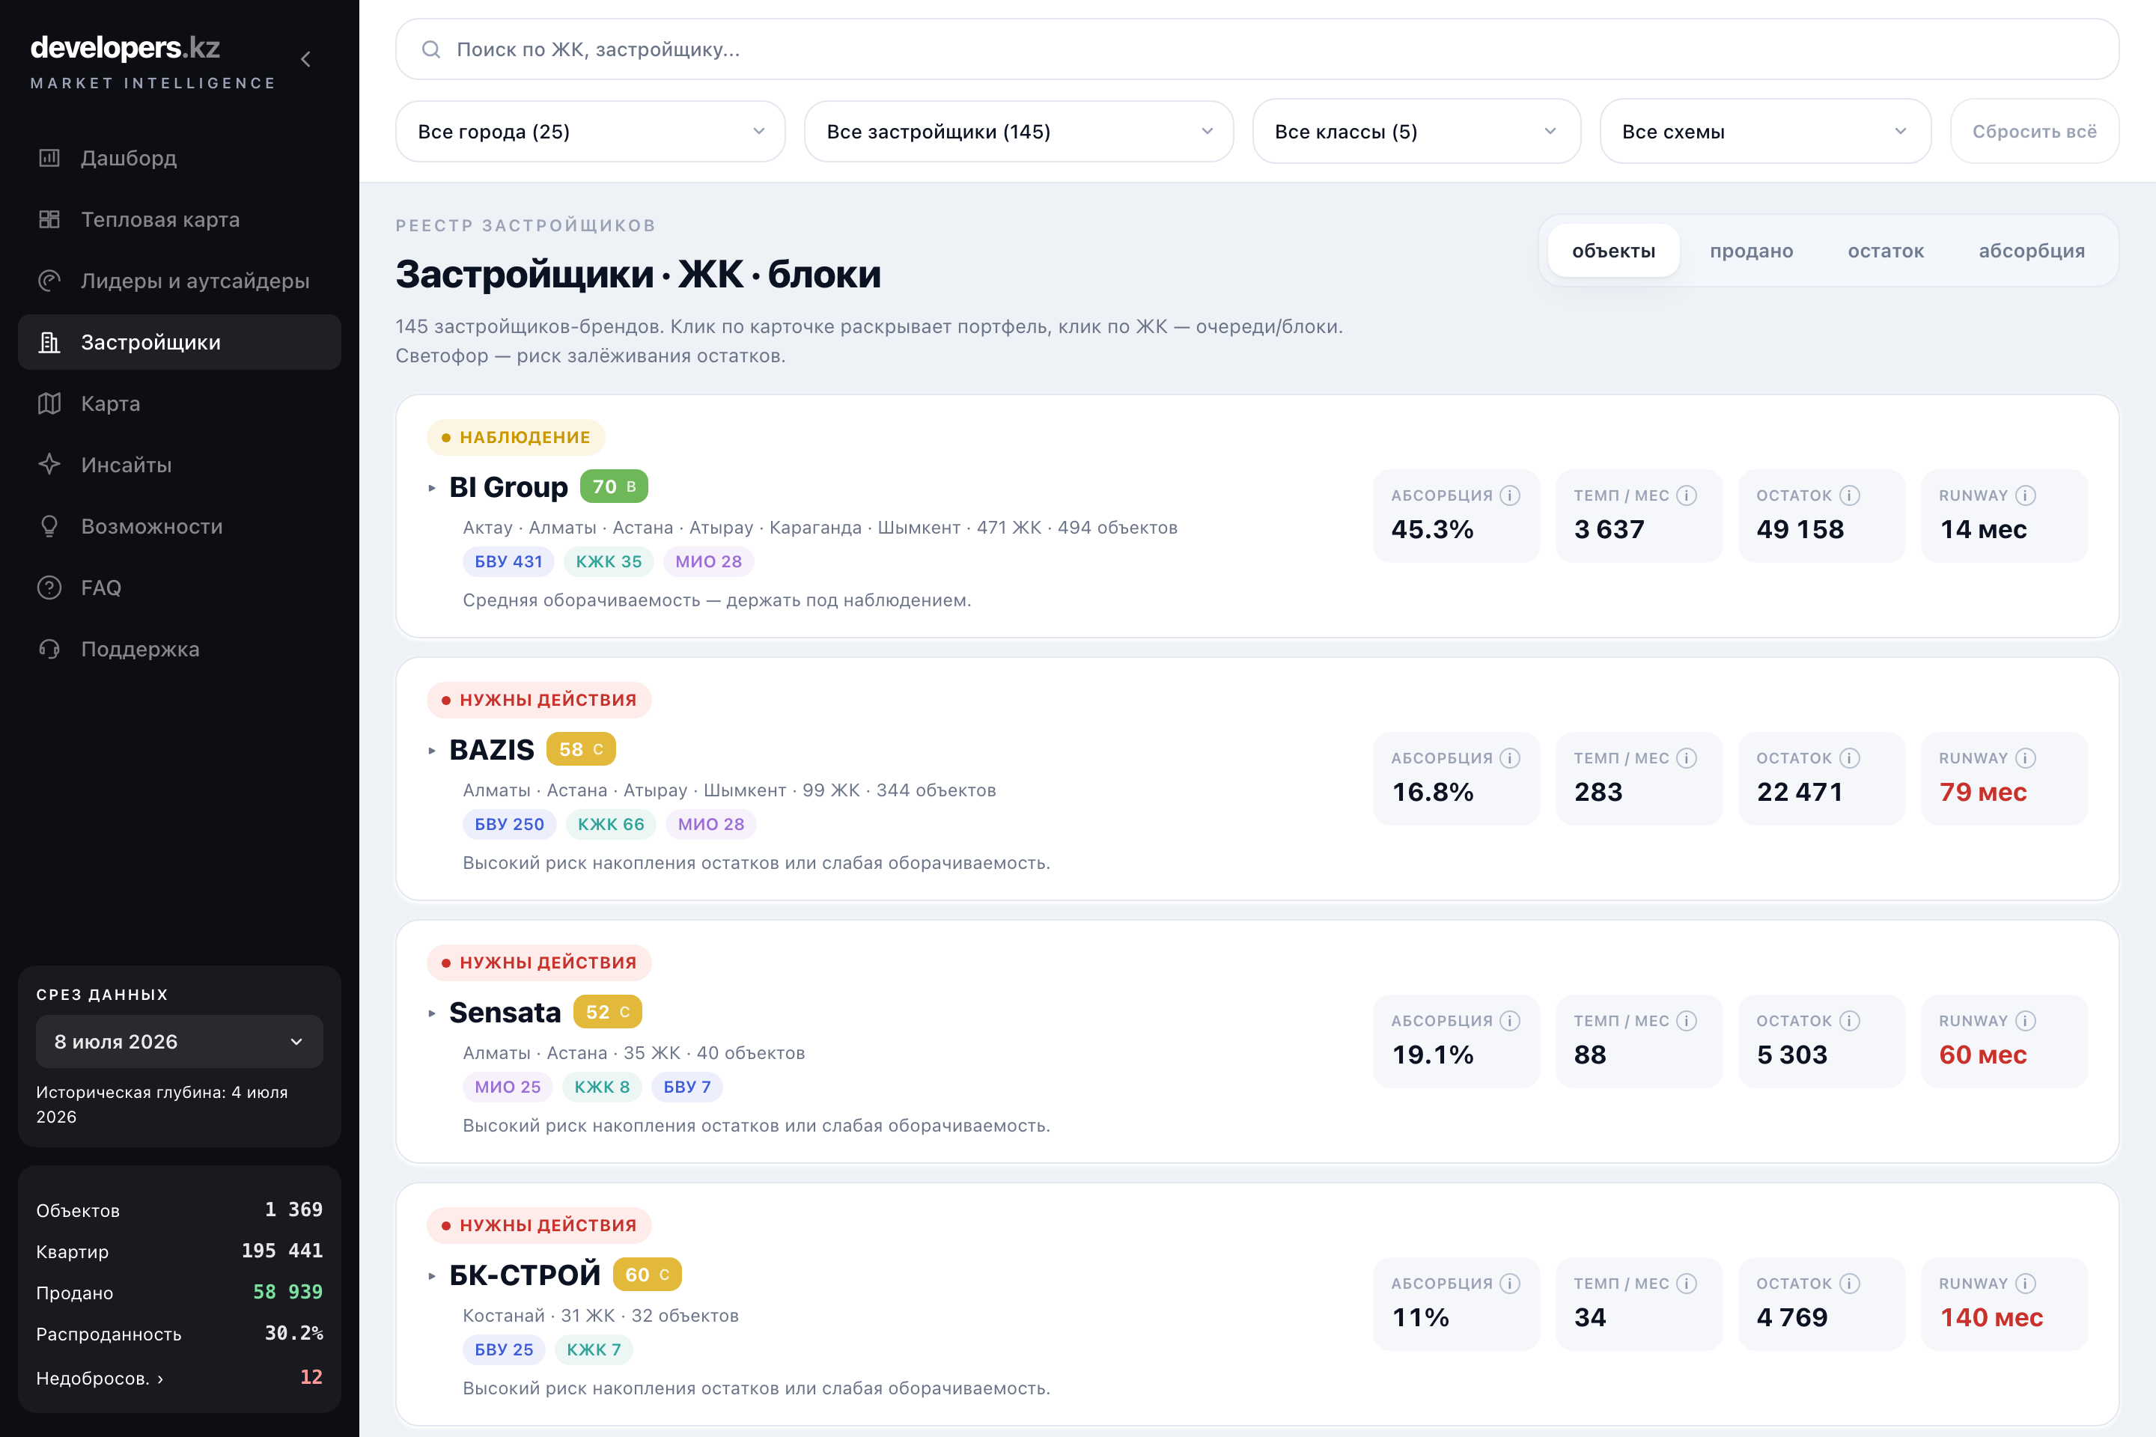Collapse the sidebar with the chevron arrow

coord(306,60)
